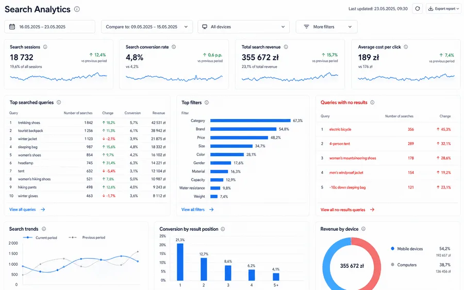Toggle Current period series in legend

point(40,237)
